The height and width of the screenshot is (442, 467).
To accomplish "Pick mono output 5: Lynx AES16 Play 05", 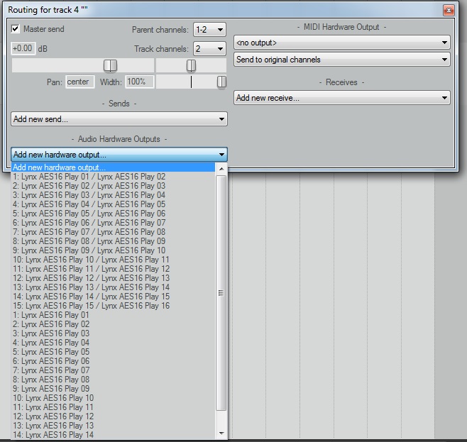I will point(113,352).
